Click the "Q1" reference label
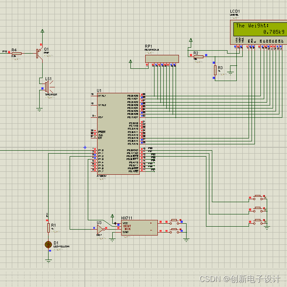 coord(46,49)
